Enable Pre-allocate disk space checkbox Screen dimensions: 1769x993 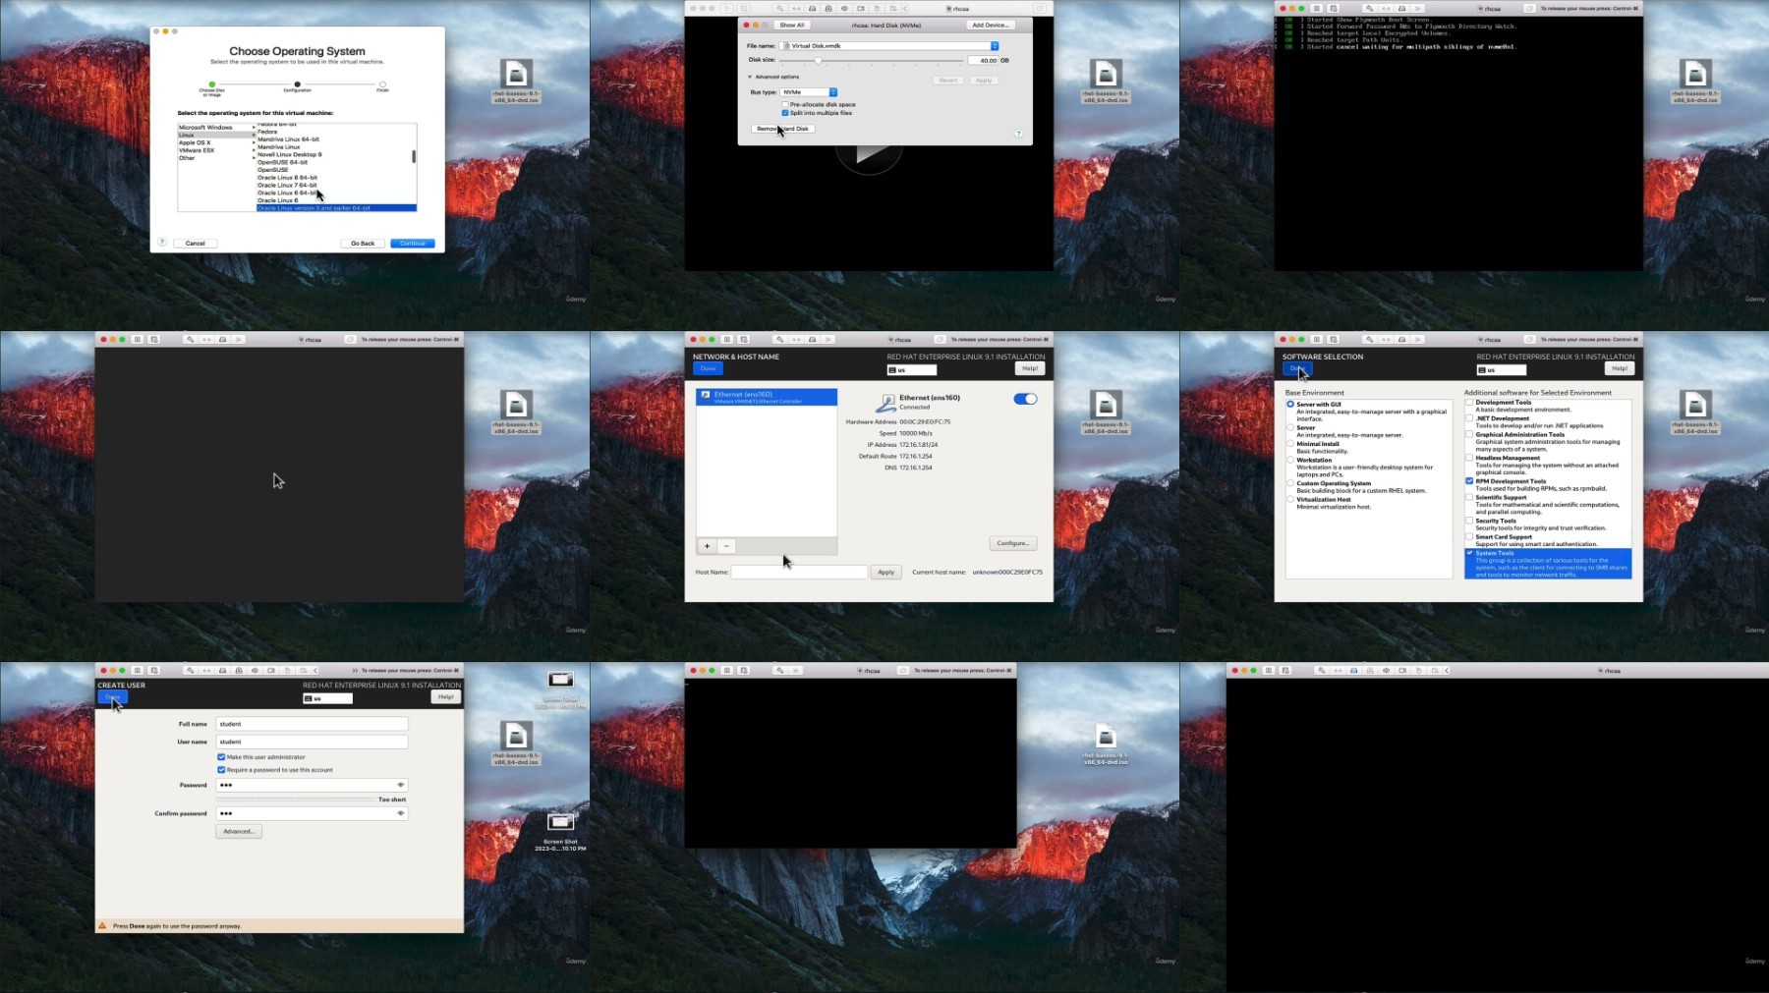785,104
